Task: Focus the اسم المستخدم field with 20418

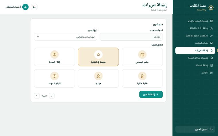Action: pos(131,37)
